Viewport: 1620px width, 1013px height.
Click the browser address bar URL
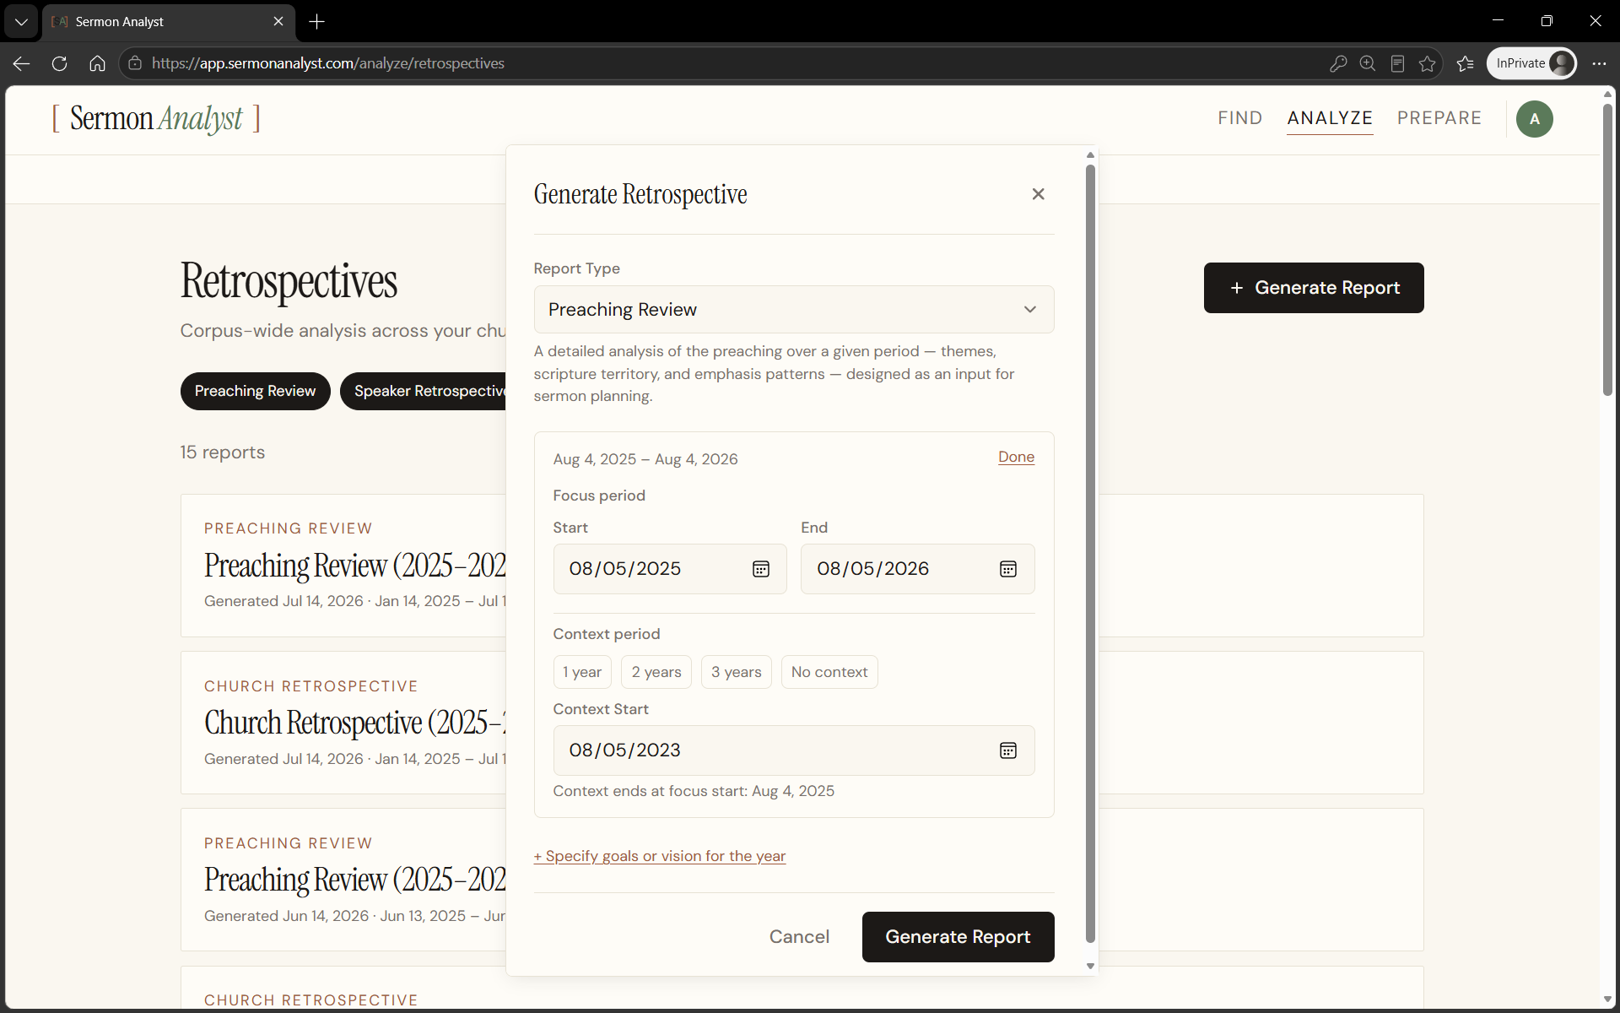point(328,63)
